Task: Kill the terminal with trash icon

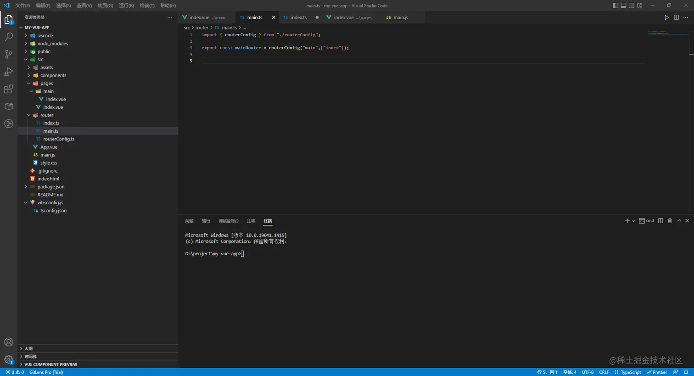Action: (x=670, y=221)
